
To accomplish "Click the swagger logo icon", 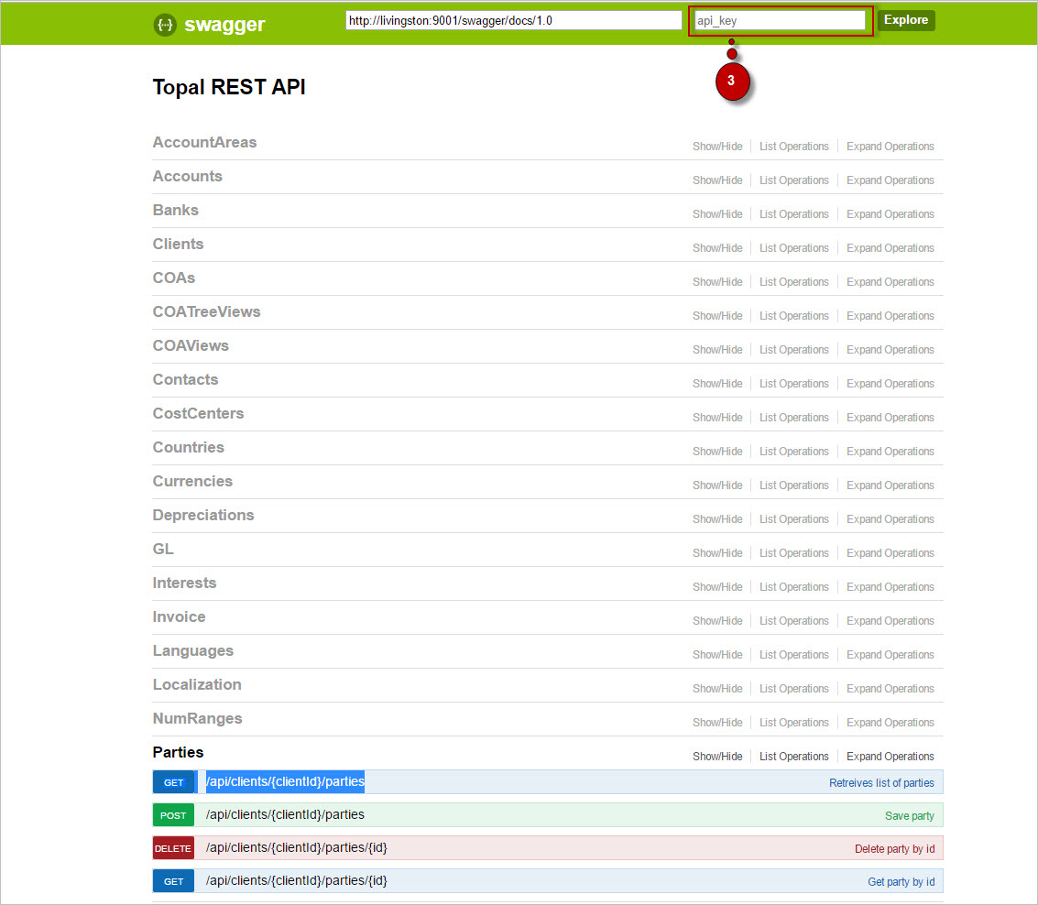I will (165, 25).
